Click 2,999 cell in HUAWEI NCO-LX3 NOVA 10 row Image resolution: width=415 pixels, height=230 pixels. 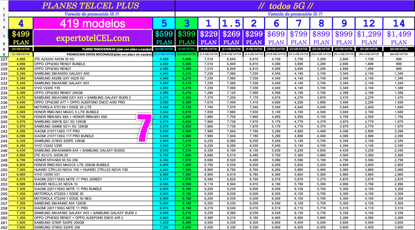pos(399,184)
